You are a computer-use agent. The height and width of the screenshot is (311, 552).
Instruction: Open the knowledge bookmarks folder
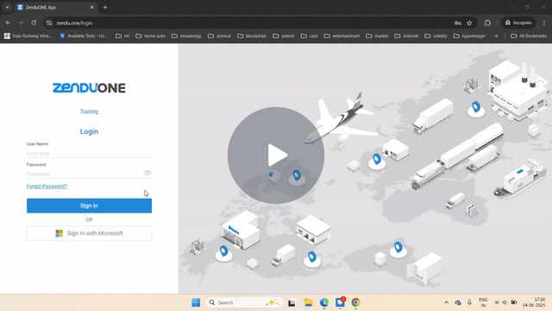pos(186,36)
